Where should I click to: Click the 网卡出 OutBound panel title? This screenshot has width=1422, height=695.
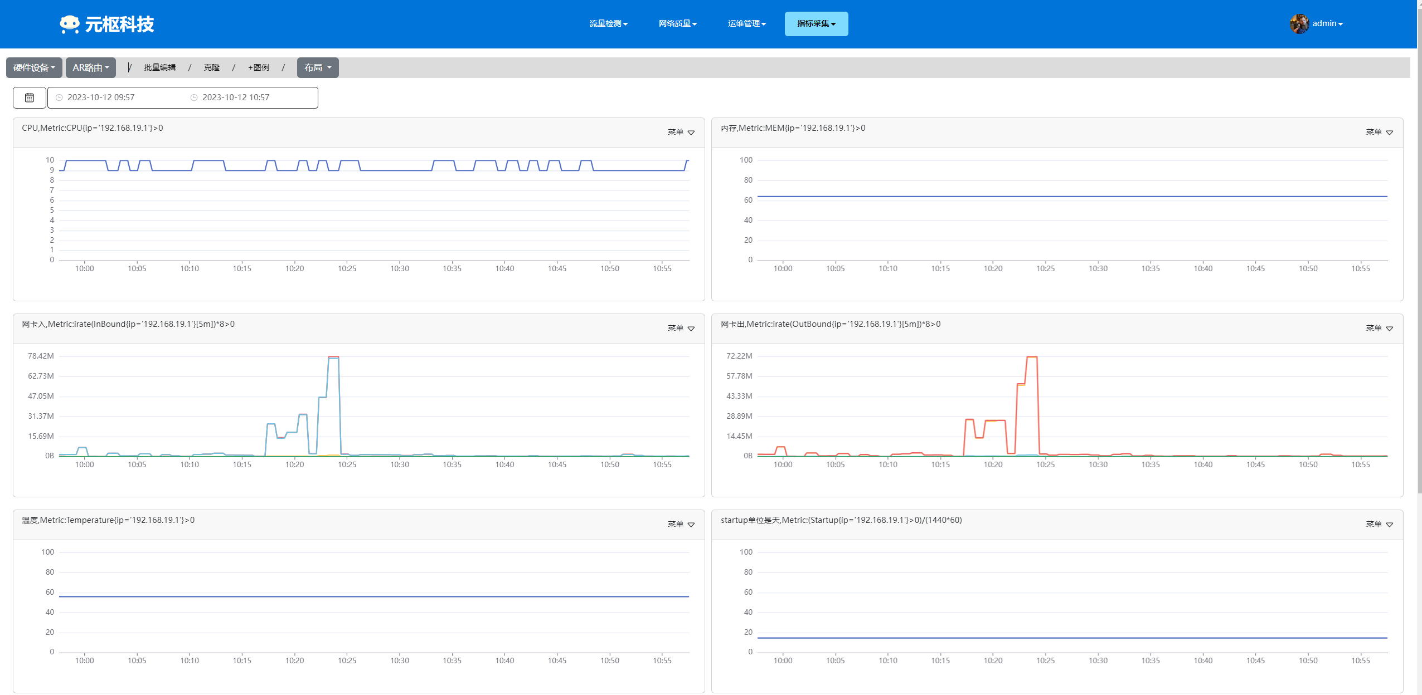(x=831, y=324)
